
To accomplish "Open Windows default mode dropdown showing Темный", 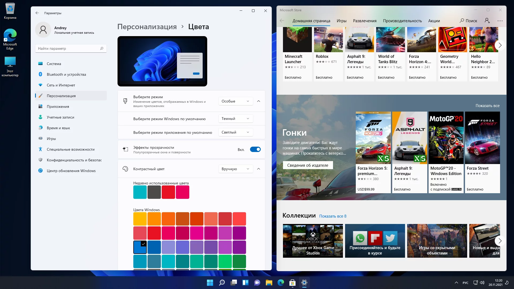I will coord(235,119).
